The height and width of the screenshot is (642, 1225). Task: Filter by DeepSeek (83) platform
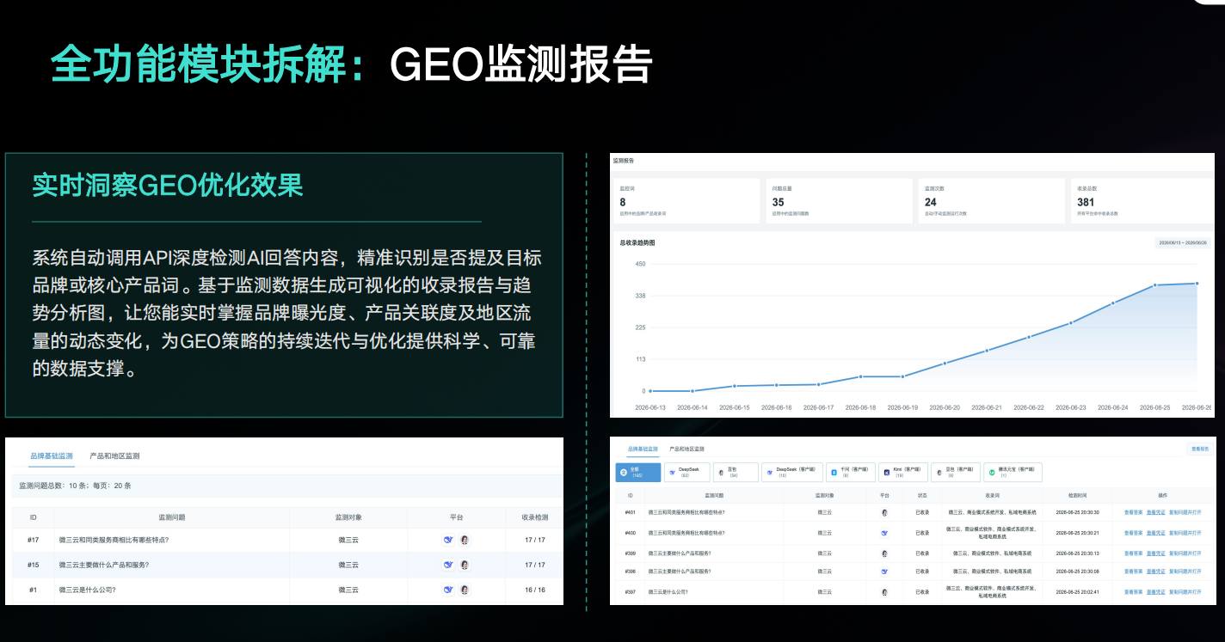(687, 472)
